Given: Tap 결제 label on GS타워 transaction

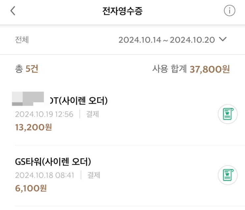Looking at the screenshot, I should 94,175.
